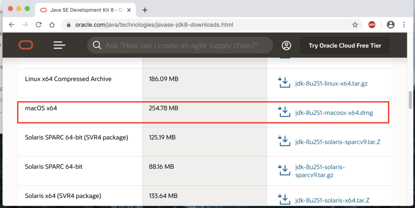Click download icon for Solaris SPARC SVR4 package
The height and width of the screenshot is (208, 415).
[285, 141]
